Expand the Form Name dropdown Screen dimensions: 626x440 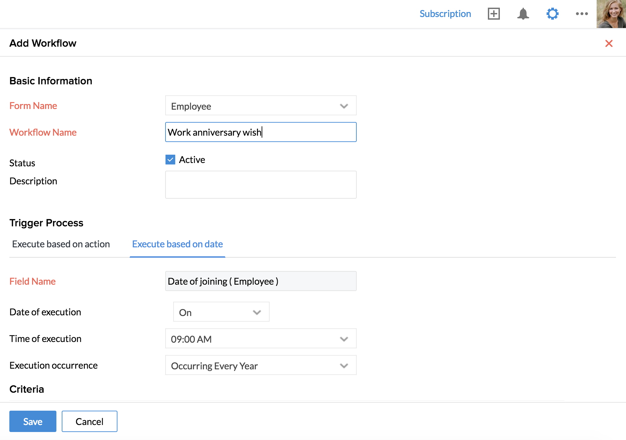260,106
